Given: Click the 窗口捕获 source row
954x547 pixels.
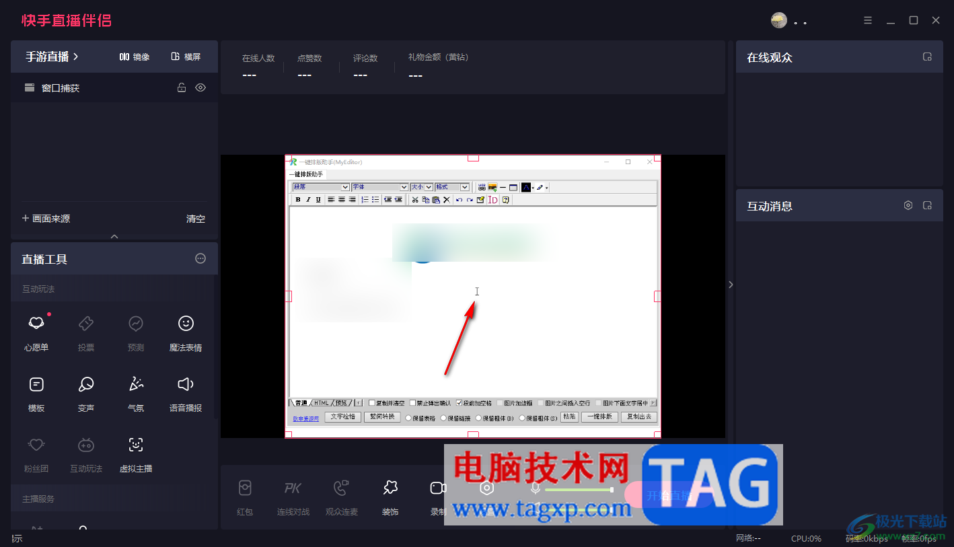Looking at the screenshot, I should click(114, 87).
